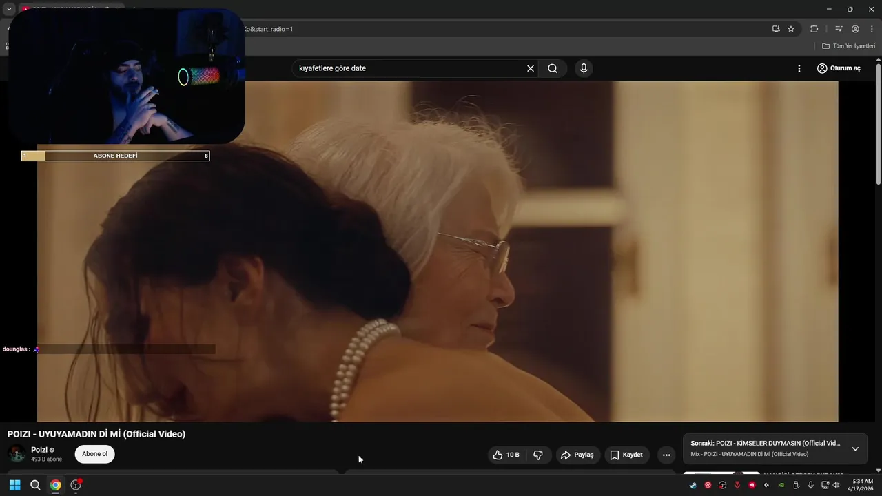The image size is (882, 496).
Task: Click the page vertical scrollbar thumb
Action: click(x=879, y=124)
